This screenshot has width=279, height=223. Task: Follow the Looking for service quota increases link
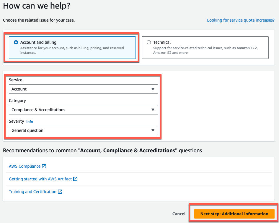coord(241,20)
